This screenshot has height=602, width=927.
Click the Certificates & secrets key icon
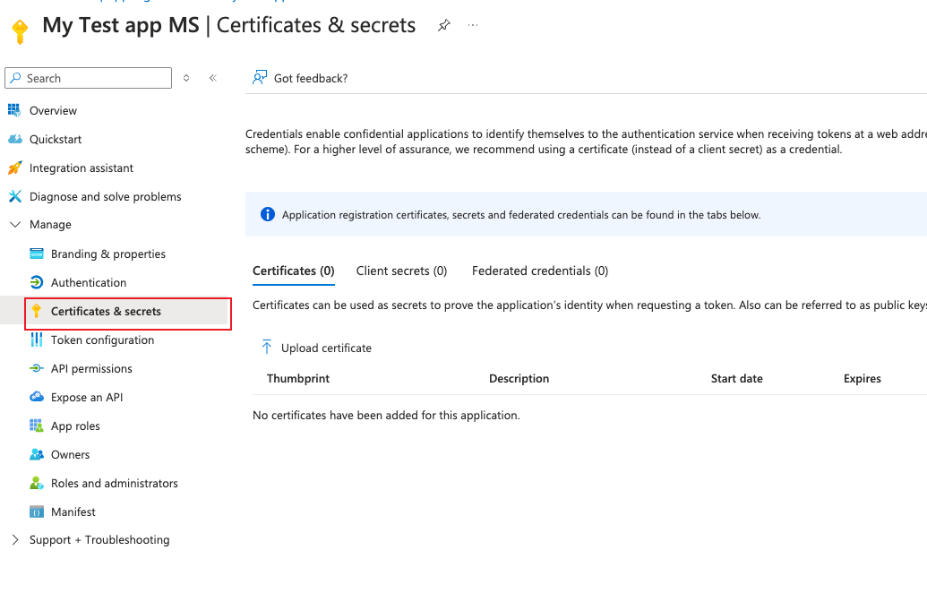[37, 311]
